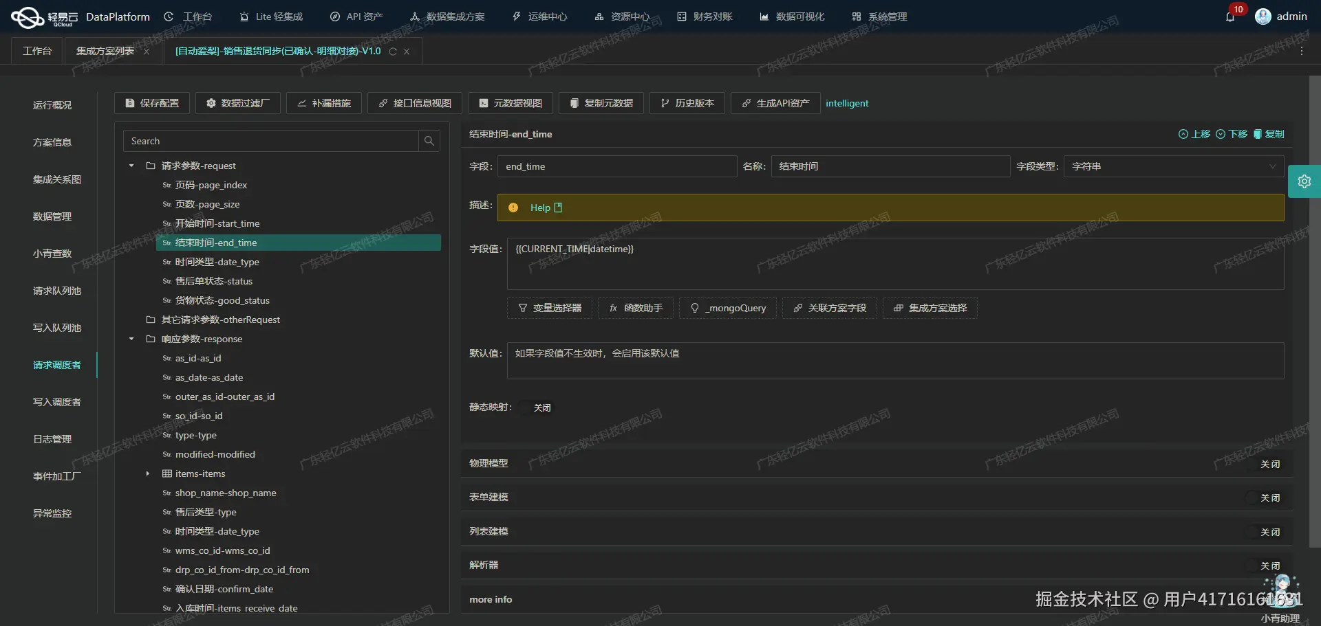Open the three-dot tab options menu
Viewport: 1321px width, 626px height.
click(1301, 51)
